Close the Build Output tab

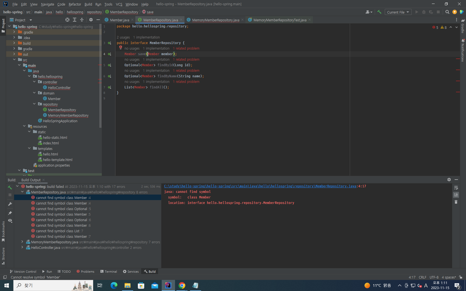44,180
